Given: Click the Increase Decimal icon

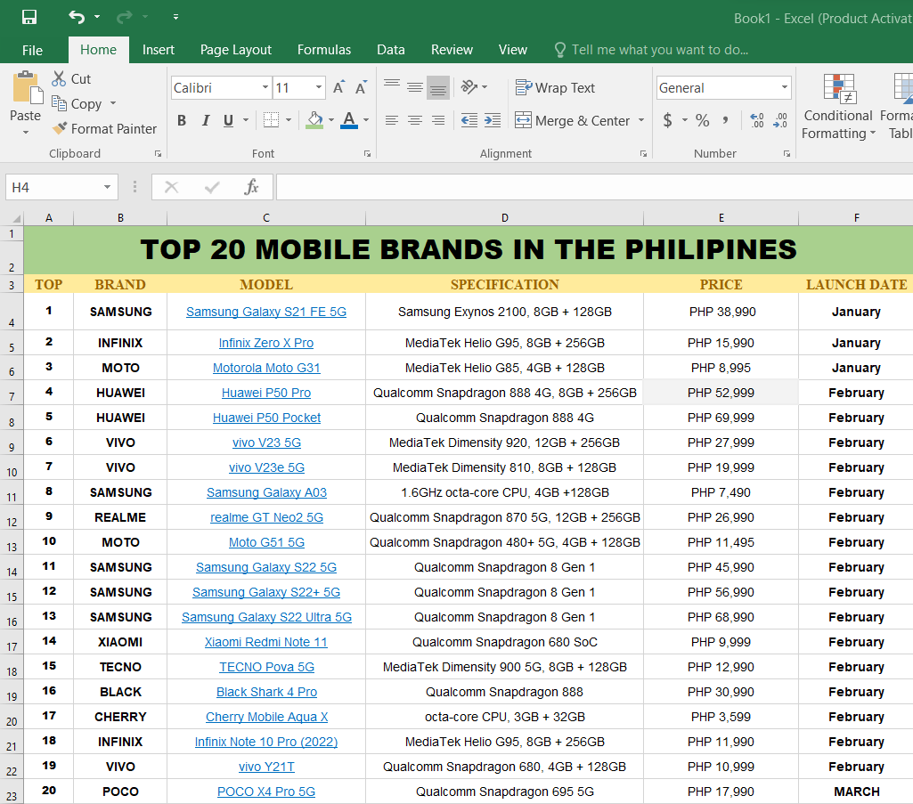Looking at the screenshot, I should [x=757, y=120].
